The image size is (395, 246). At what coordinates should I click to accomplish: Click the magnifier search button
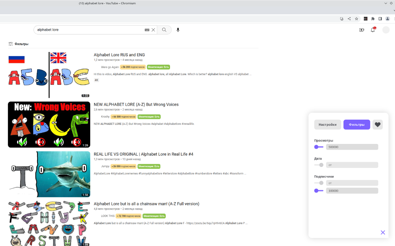pos(164,30)
